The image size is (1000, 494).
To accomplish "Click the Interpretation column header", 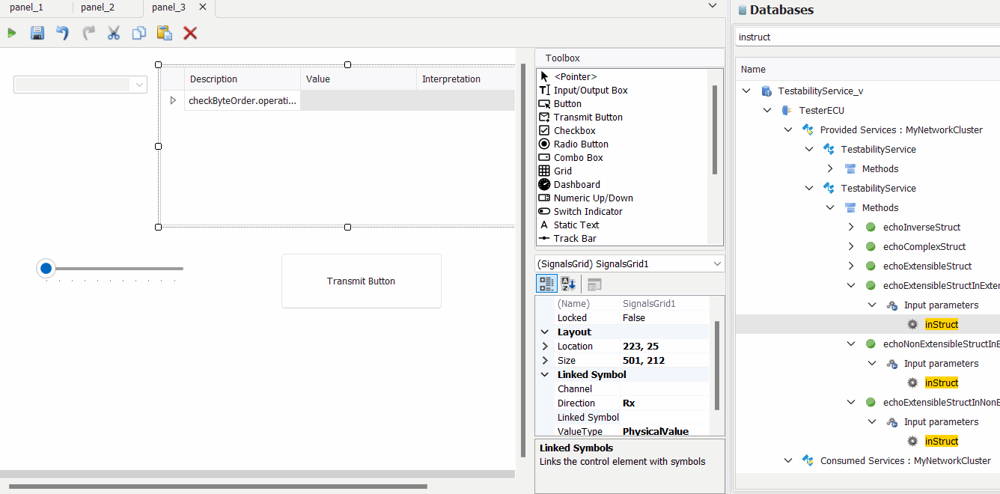I will point(466,79).
